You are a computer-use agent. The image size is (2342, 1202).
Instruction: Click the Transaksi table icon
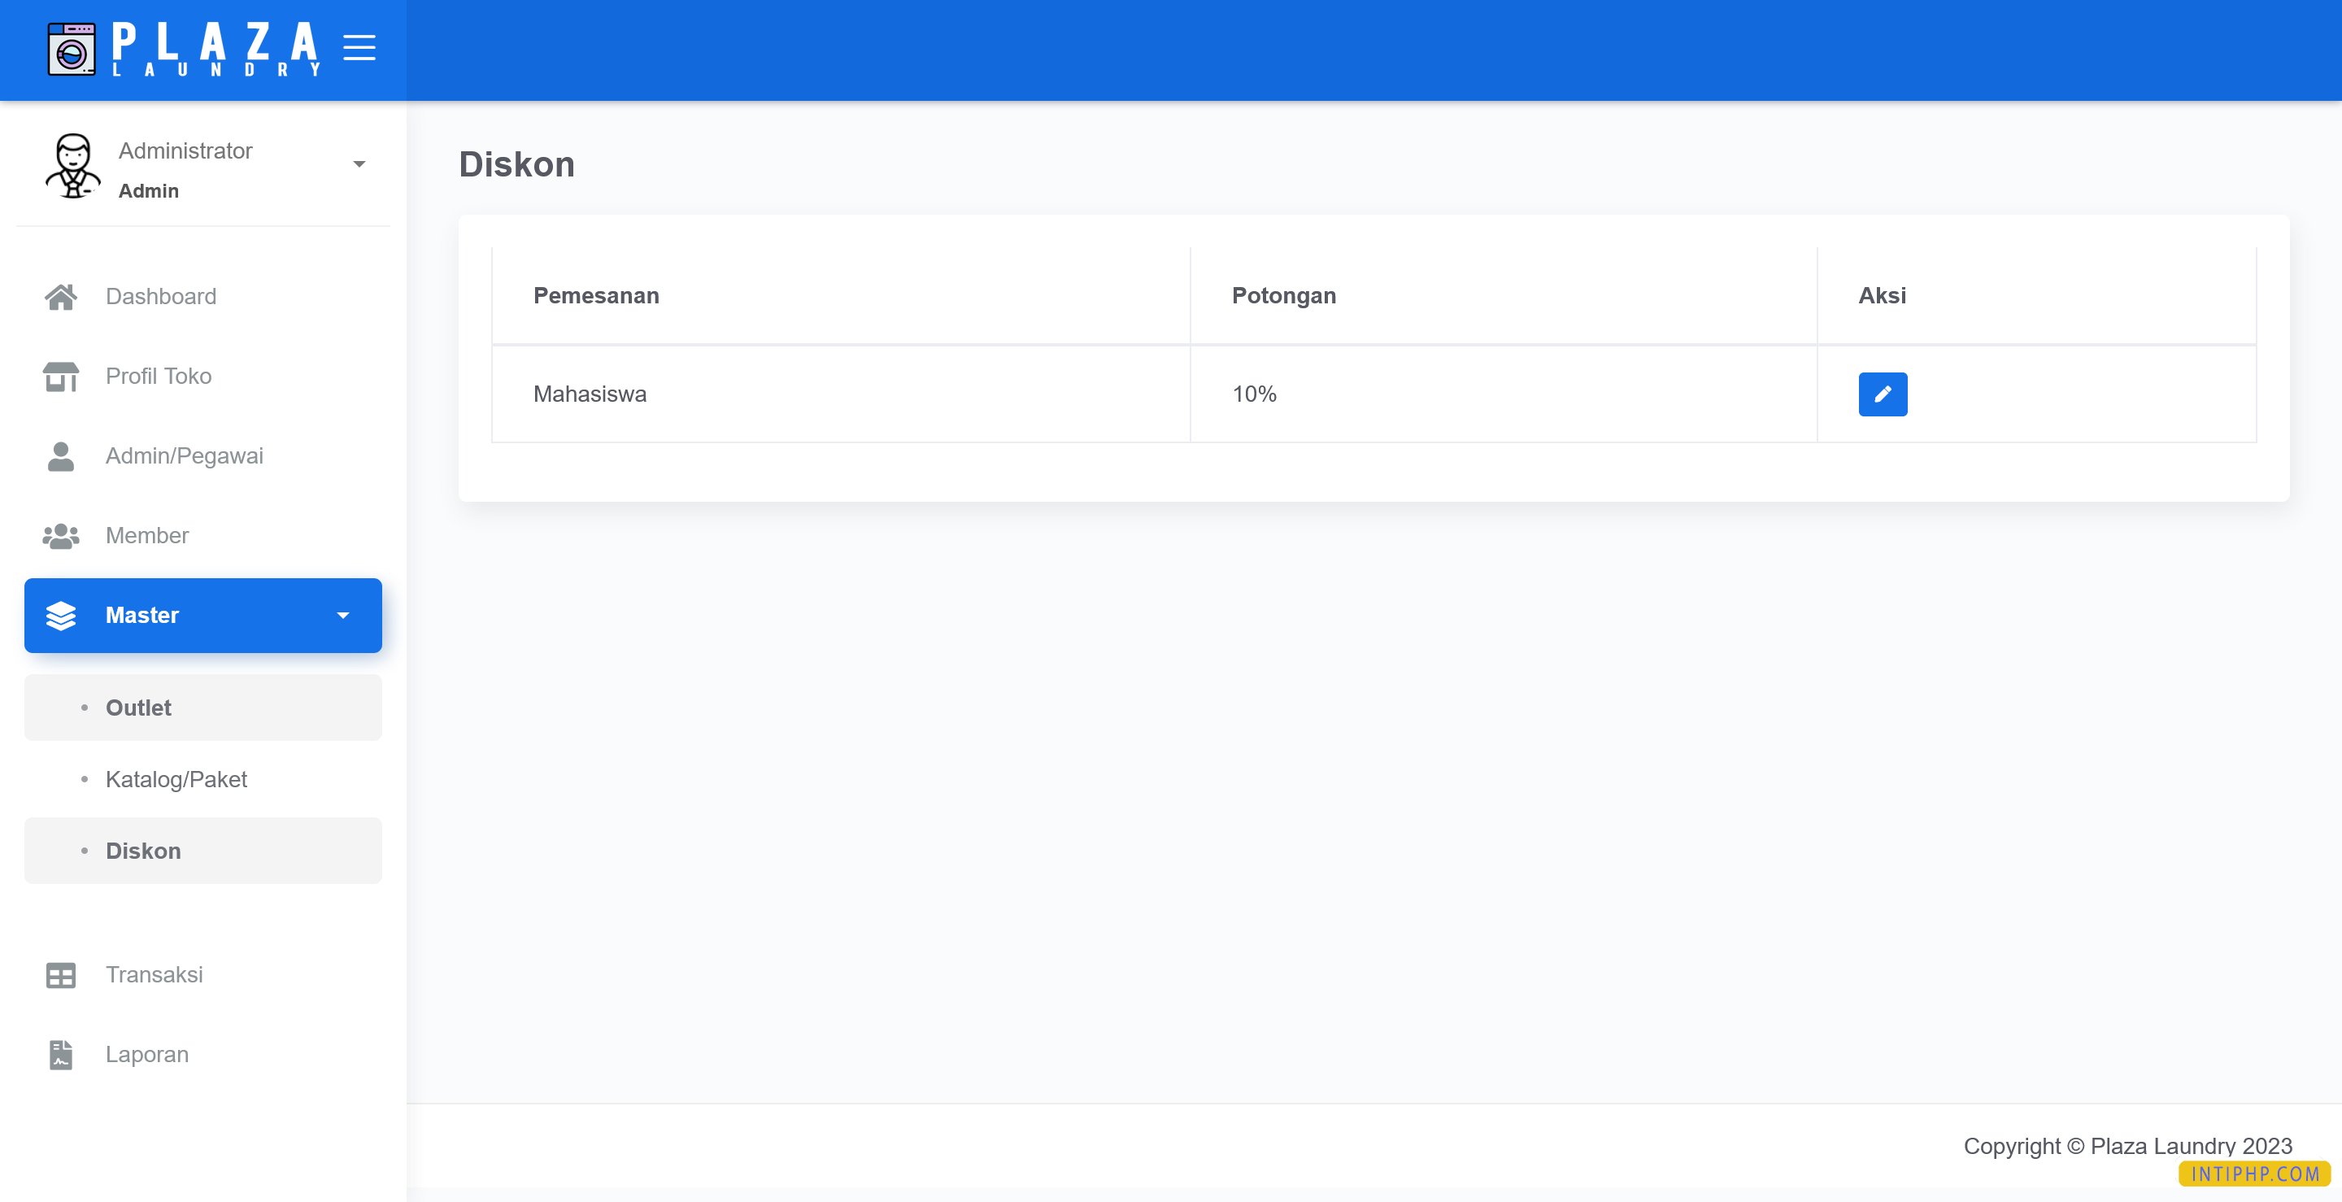click(x=60, y=973)
